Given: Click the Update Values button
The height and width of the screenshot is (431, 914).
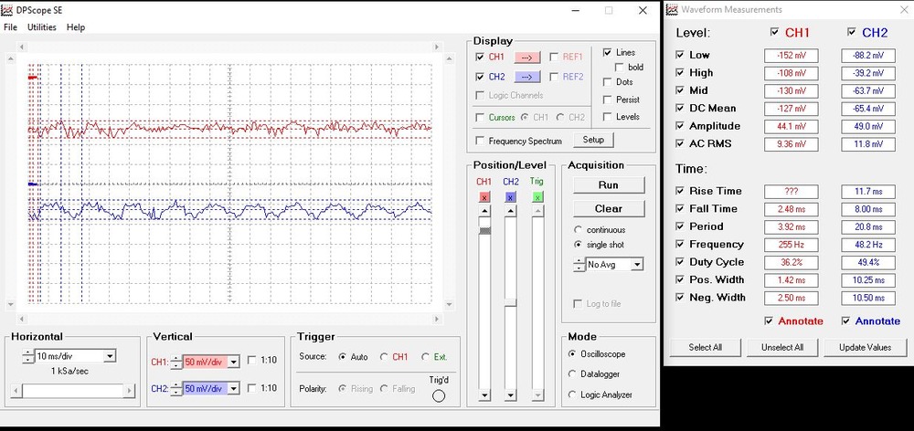Looking at the screenshot, I should (866, 347).
